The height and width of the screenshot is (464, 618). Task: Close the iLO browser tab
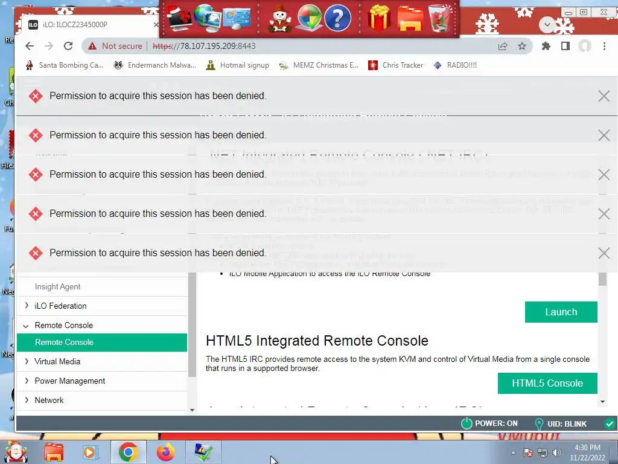[x=156, y=24]
